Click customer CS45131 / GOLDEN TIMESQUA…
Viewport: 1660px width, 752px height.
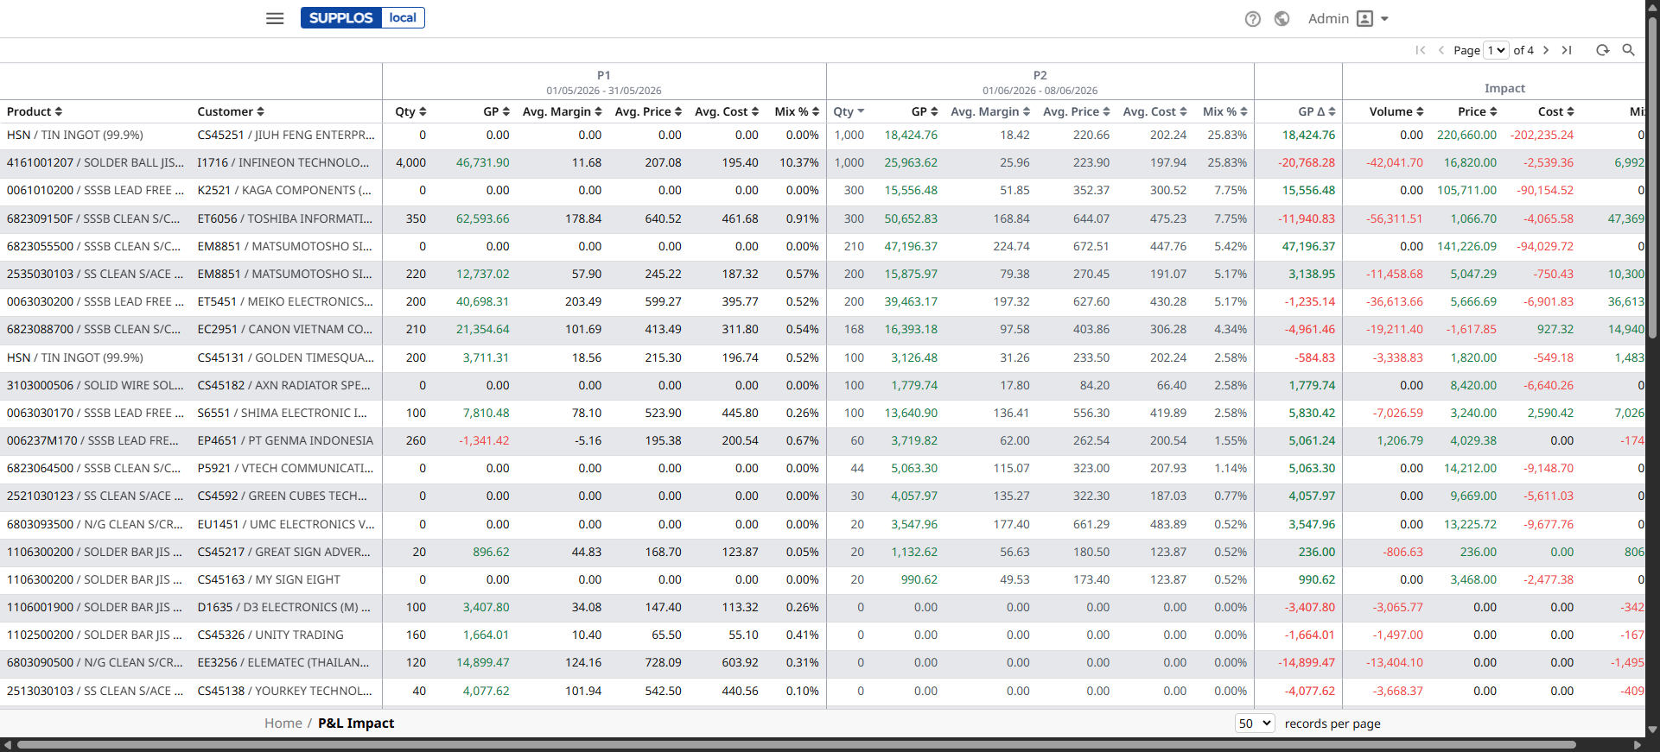click(x=286, y=357)
